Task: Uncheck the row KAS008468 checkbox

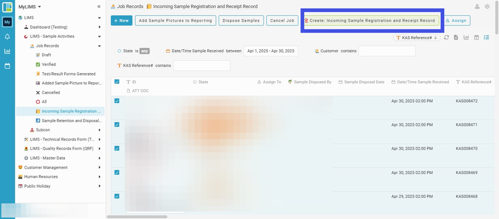Action: pos(117,196)
